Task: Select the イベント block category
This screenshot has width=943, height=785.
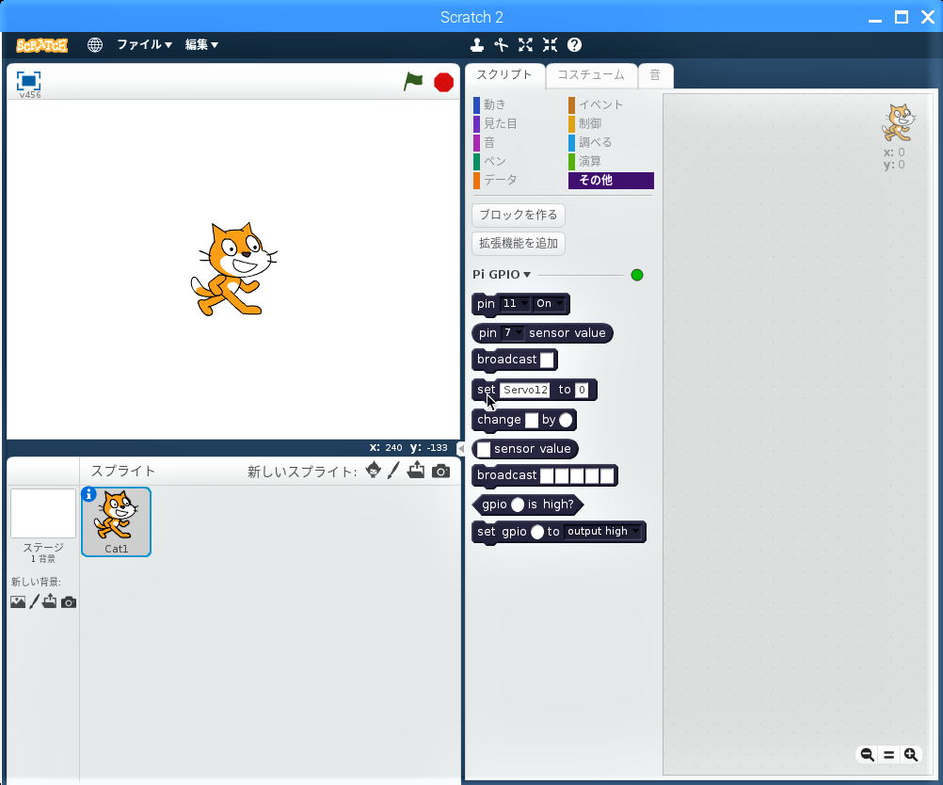Action: (596, 104)
